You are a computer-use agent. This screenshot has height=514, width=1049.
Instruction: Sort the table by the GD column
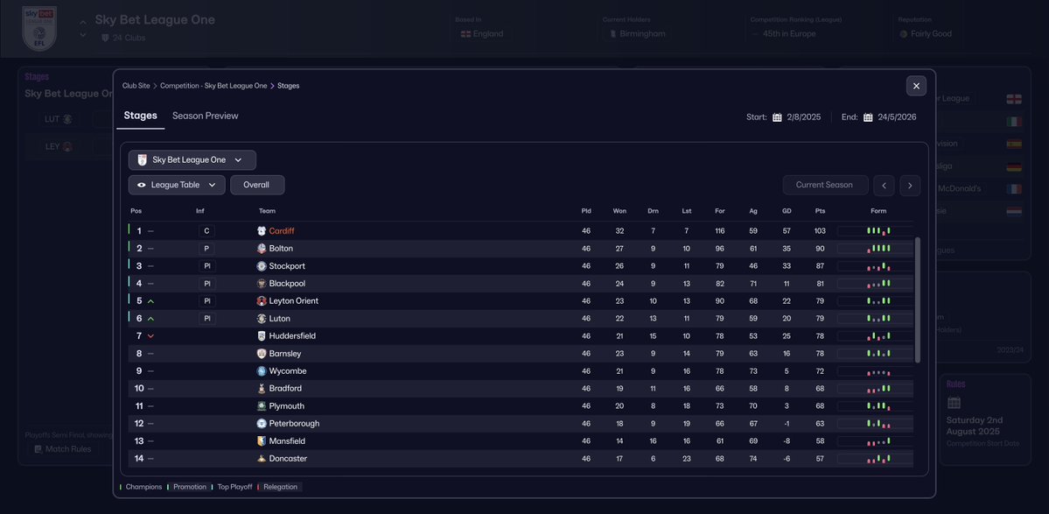[x=787, y=211]
